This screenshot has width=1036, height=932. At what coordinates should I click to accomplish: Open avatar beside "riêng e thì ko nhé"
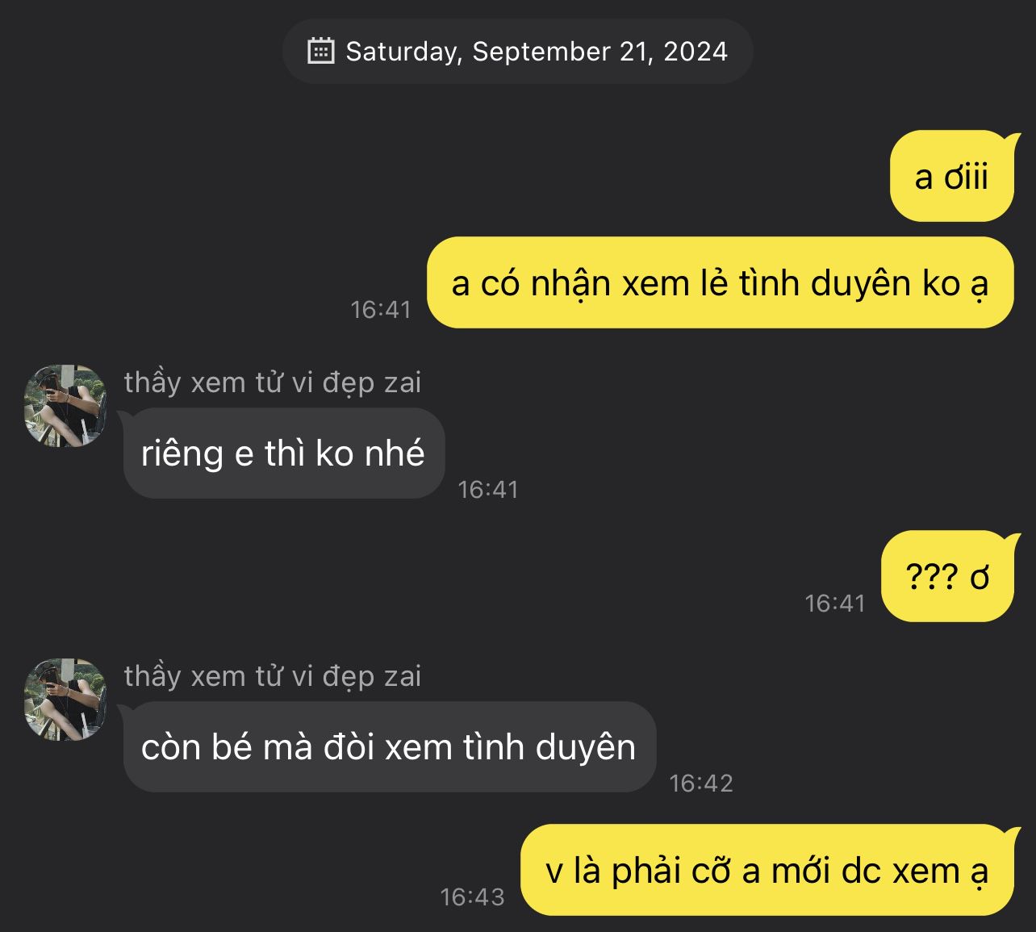point(66,406)
